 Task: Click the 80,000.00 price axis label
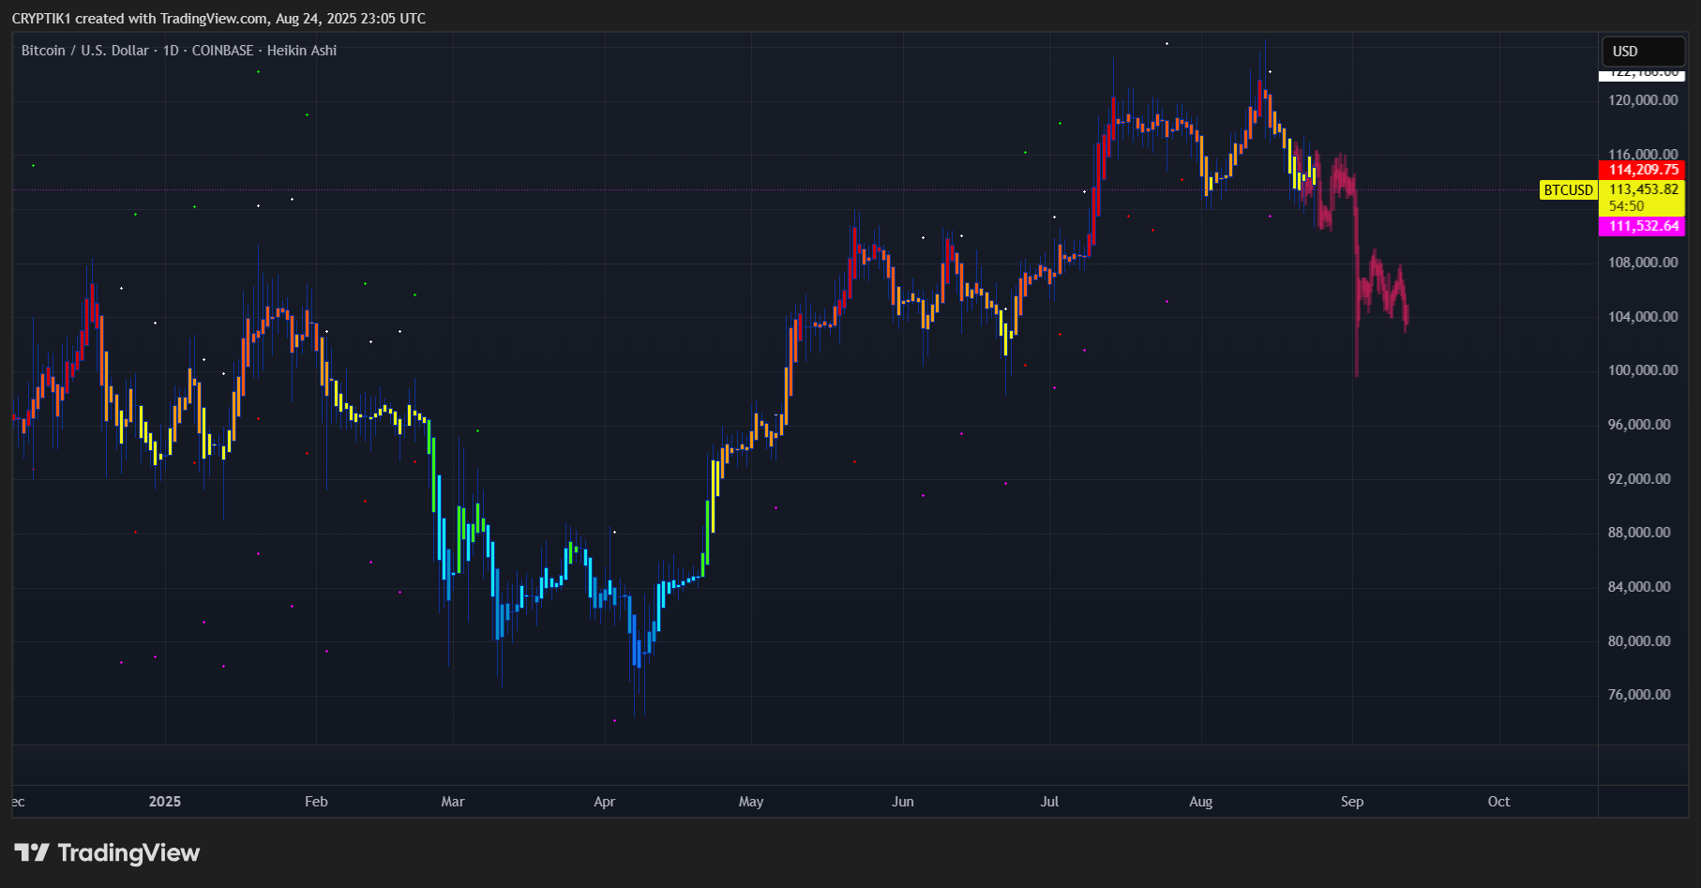tap(1639, 641)
